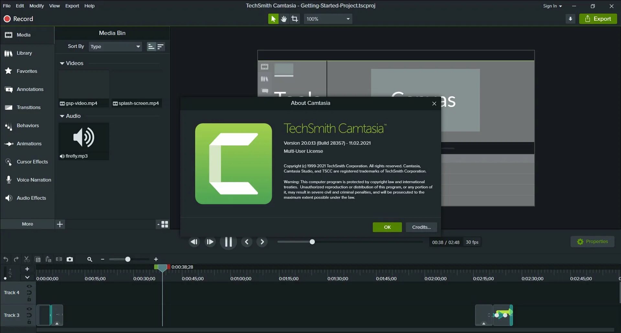Open the Properties panel
This screenshot has height=333, width=621.
(593, 242)
